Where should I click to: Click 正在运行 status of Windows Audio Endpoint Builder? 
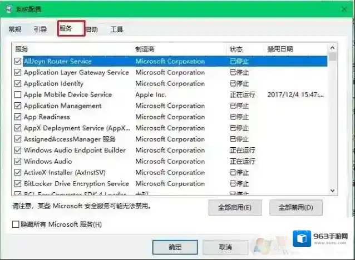pos(243,150)
